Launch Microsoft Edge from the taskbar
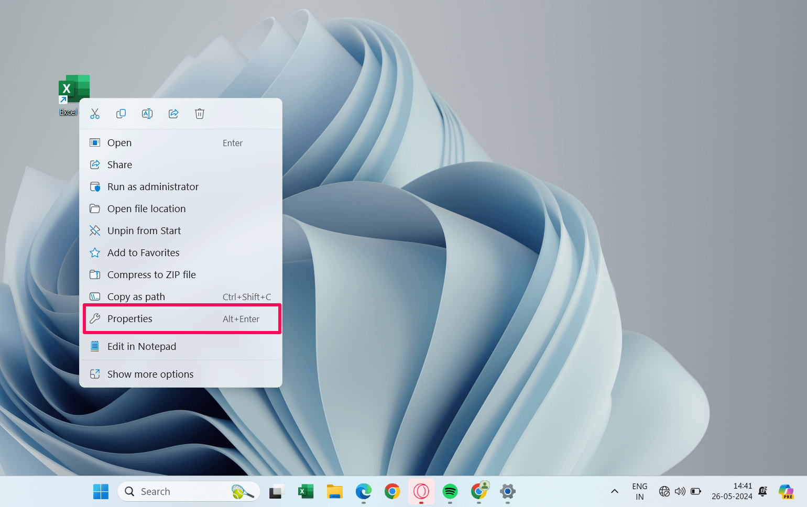 tap(364, 492)
